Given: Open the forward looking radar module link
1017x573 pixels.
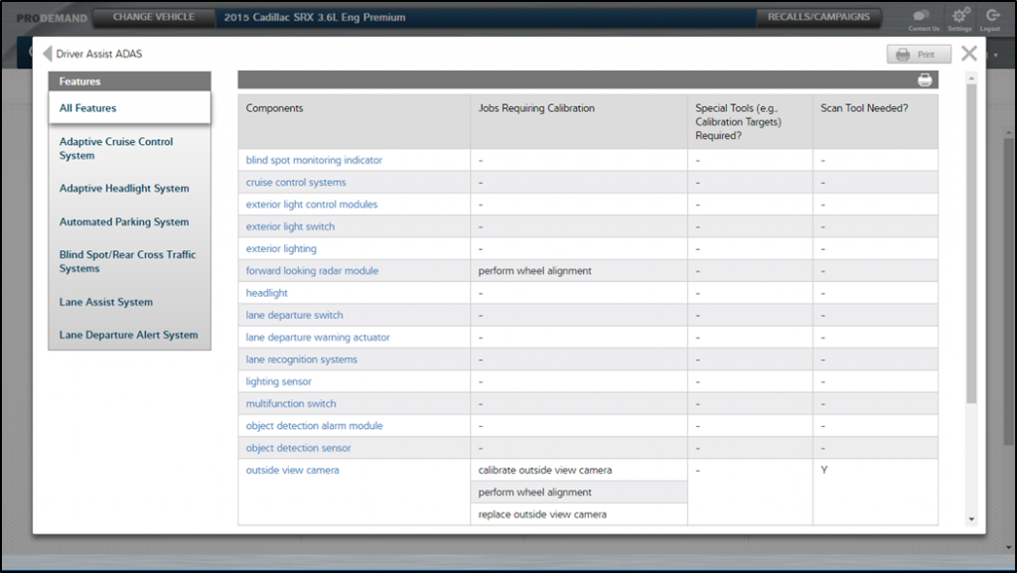Looking at the screenshot, I should [312, 271].
